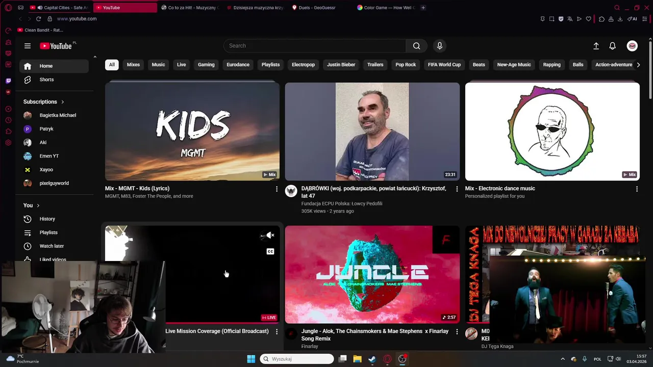Toggle captions on live preview
Image resolution: width=653 pixels, height=367 pixels.
coord(270,251)
